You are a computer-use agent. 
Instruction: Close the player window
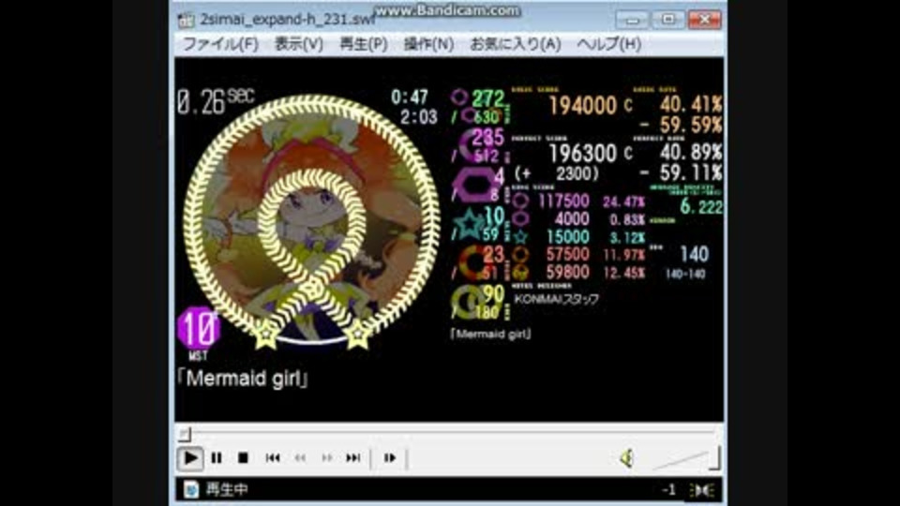click(x=704, y=20)
